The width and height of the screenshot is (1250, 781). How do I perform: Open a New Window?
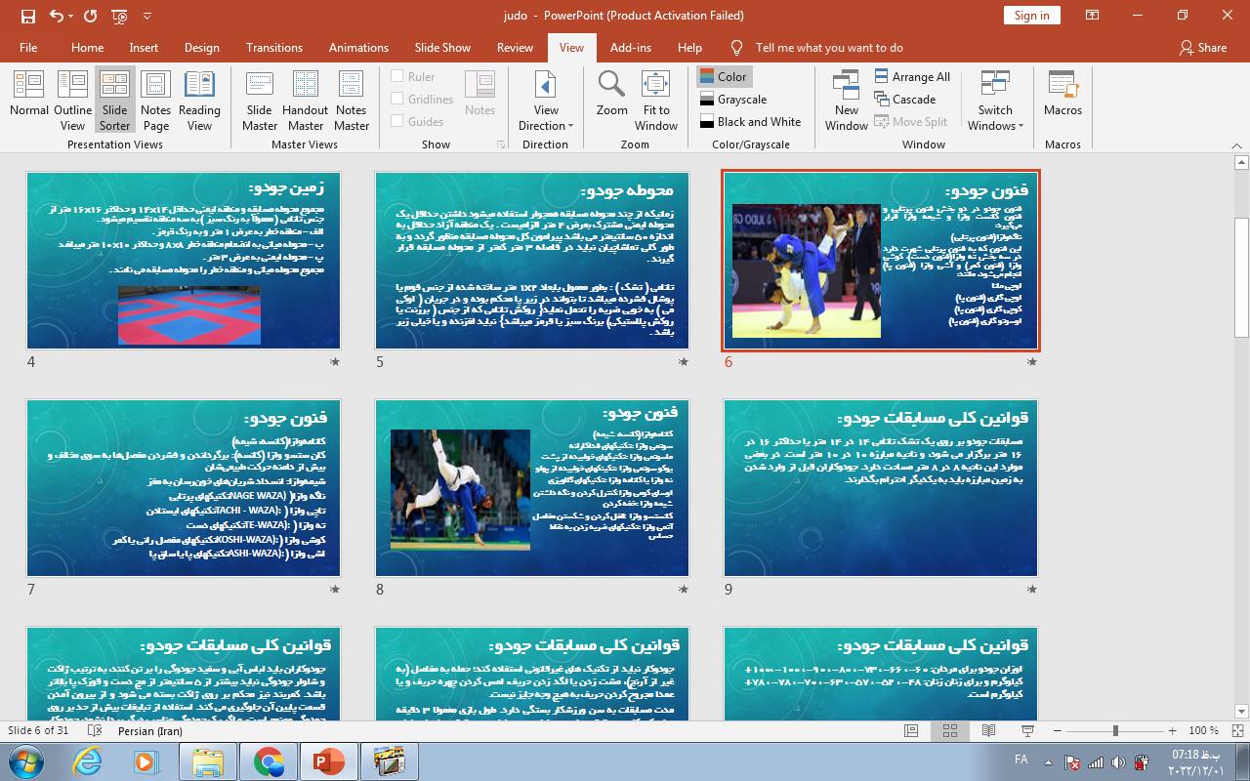pyautogui.click(x=846, y=98)
